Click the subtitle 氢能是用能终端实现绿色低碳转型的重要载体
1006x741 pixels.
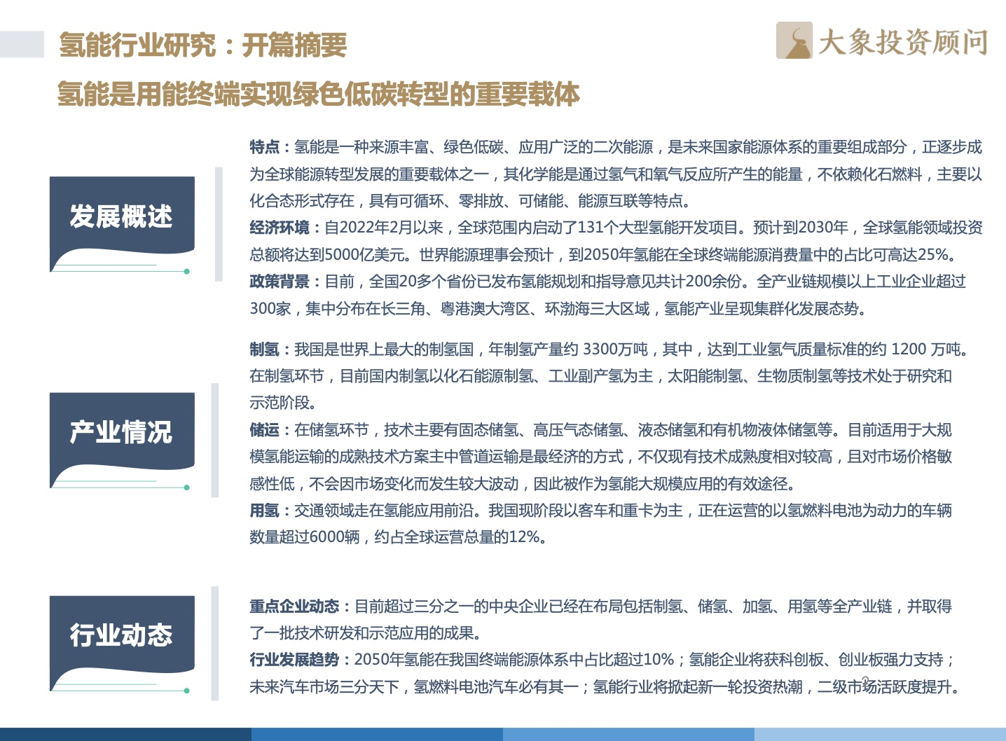[x=319, y=94]
